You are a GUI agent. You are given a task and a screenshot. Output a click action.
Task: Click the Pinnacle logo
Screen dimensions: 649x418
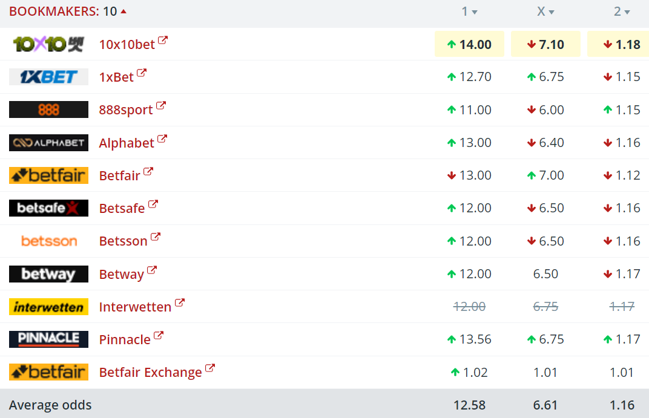48,339
